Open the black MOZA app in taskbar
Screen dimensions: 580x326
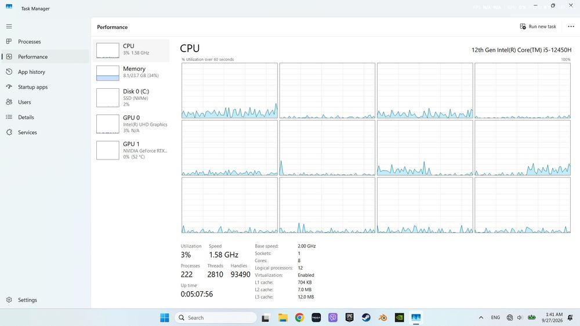pos(316,317)
